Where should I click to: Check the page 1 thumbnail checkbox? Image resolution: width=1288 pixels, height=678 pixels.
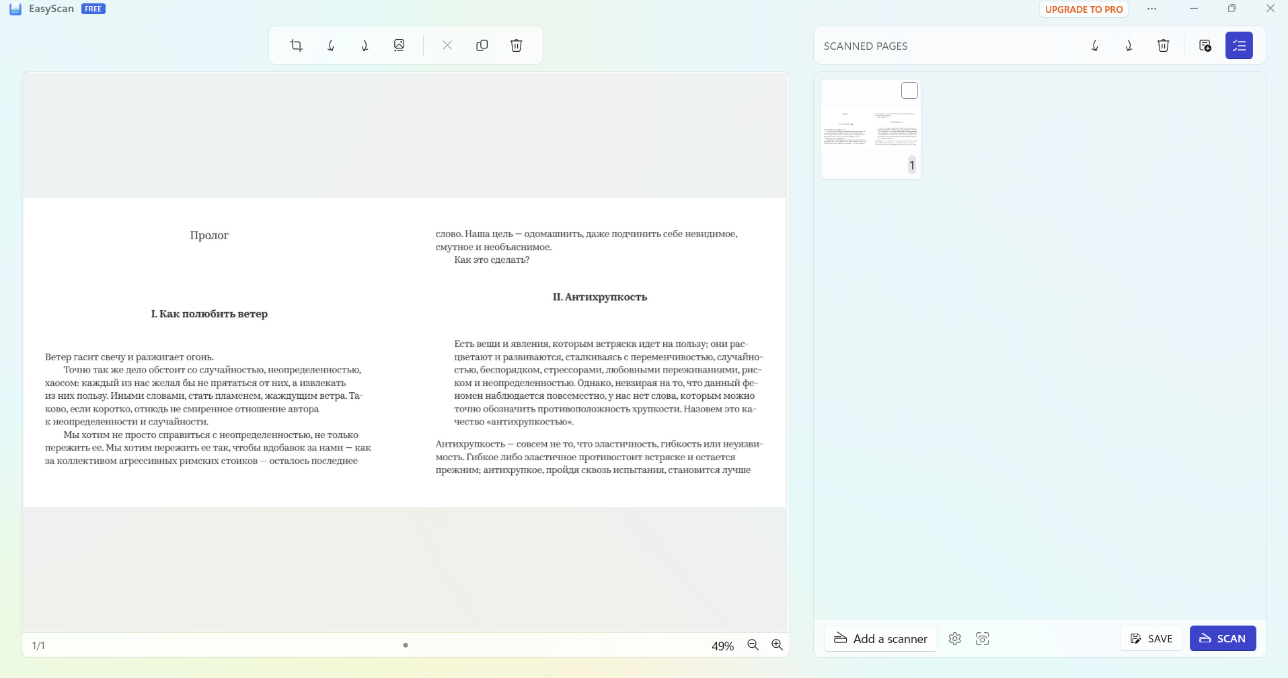click(x=909, y=91)
